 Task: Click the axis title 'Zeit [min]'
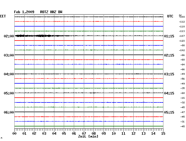pyautogui.click(x=88, y=136)
